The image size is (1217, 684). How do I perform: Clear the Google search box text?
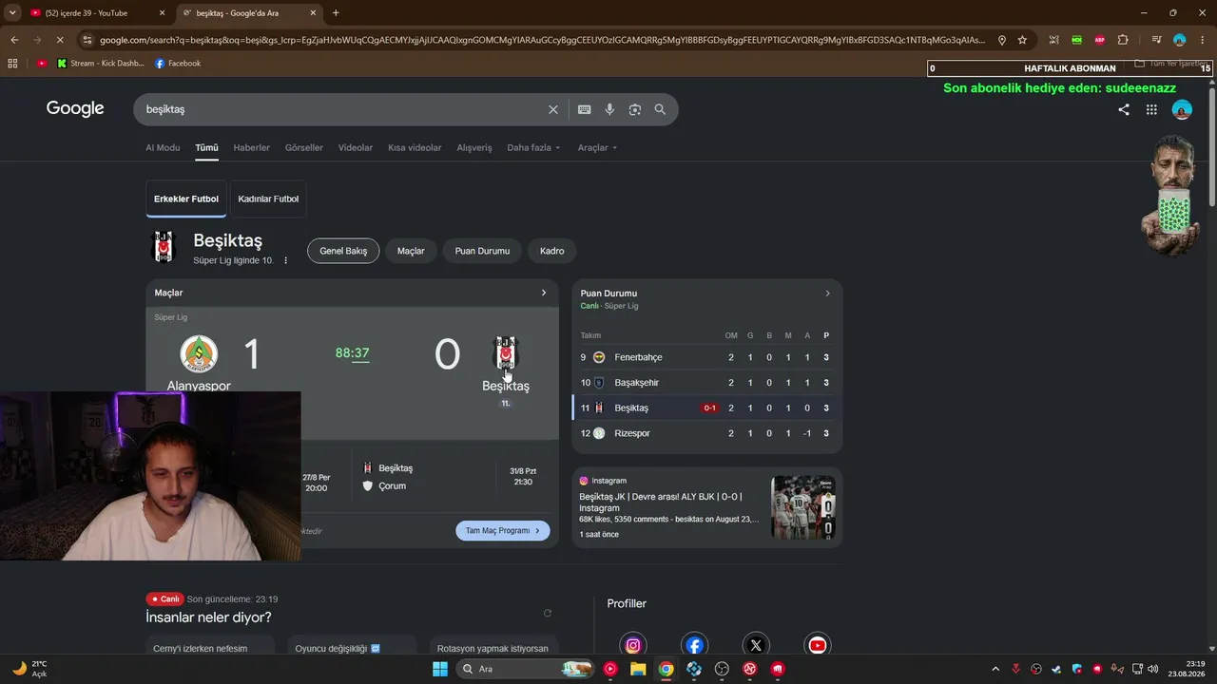(553, 109)
